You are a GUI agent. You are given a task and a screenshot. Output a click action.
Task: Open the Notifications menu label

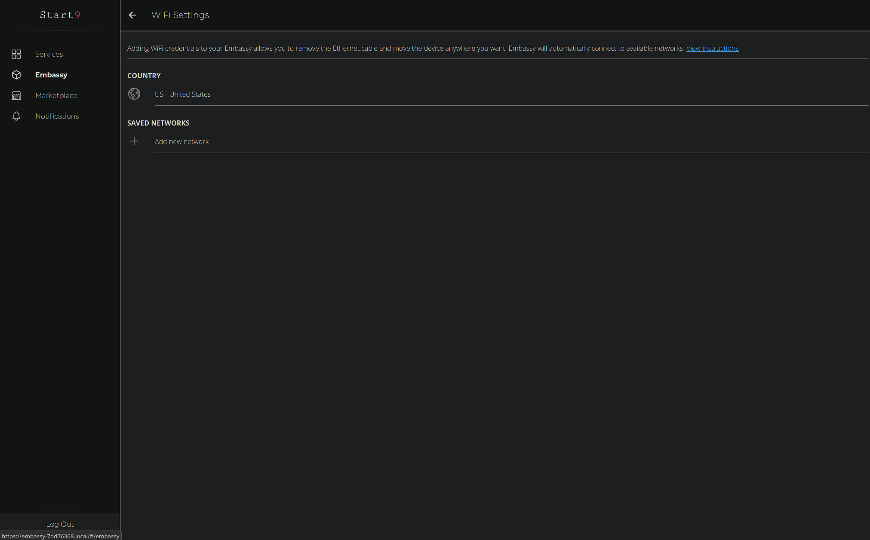tap(57, 116)
